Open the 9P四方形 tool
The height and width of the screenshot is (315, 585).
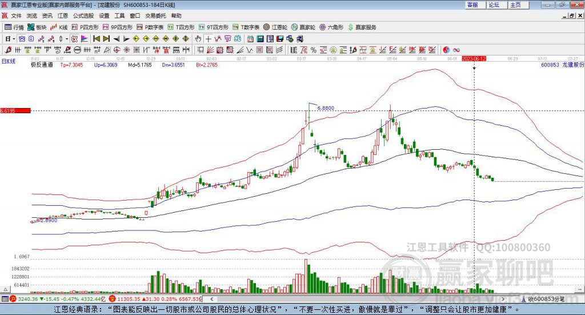[x=118, y=27]
